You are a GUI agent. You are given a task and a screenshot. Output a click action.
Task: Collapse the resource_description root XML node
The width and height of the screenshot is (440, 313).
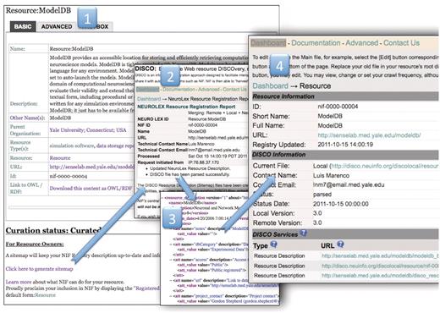(162, 198)
